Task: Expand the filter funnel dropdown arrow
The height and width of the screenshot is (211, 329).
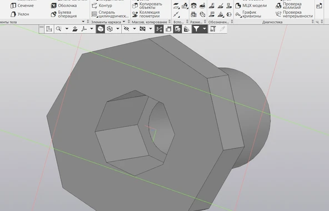Action: click(204, 28)
